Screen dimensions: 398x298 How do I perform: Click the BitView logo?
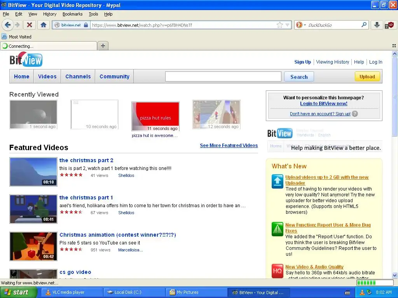point(26,59)
